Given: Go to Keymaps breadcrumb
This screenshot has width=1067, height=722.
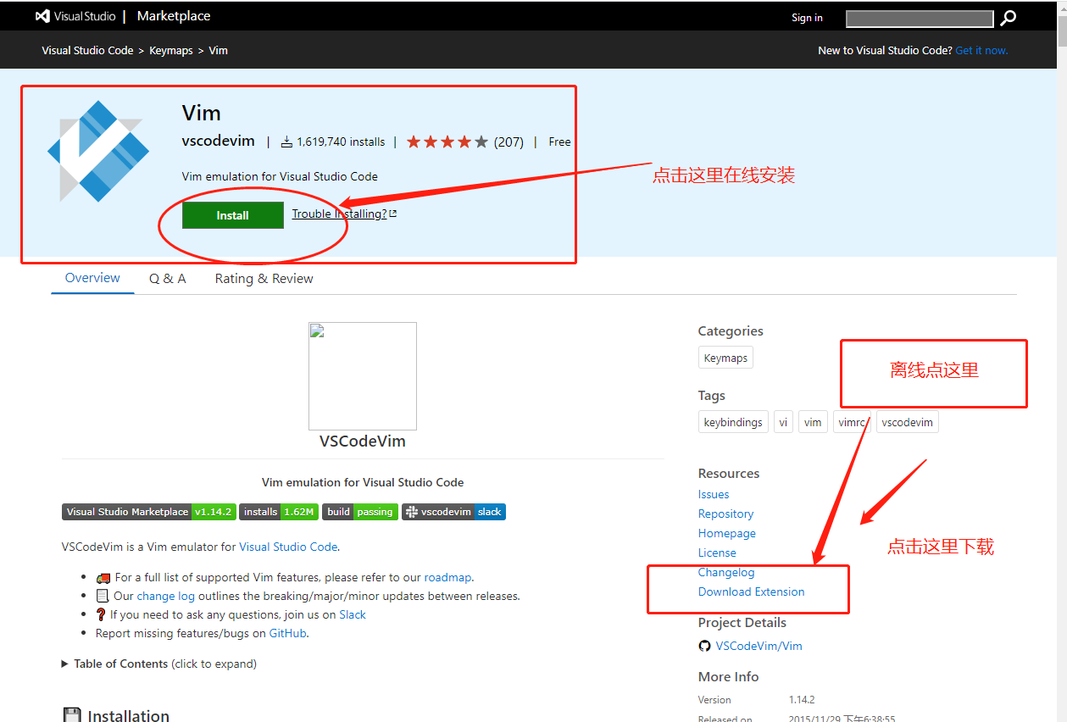Looking at the screenshot, I should tap(171, 50).
